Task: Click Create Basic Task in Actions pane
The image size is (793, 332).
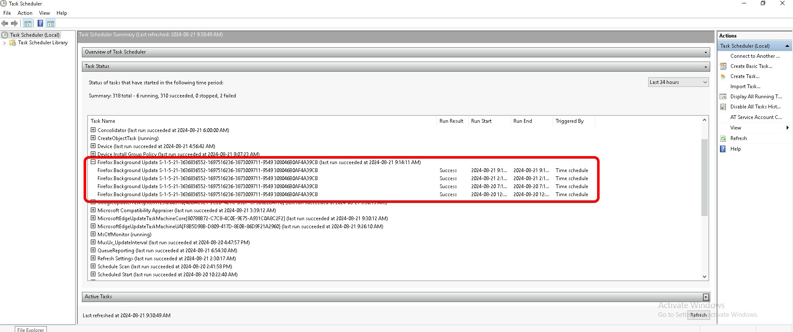Action: (751, 66)
